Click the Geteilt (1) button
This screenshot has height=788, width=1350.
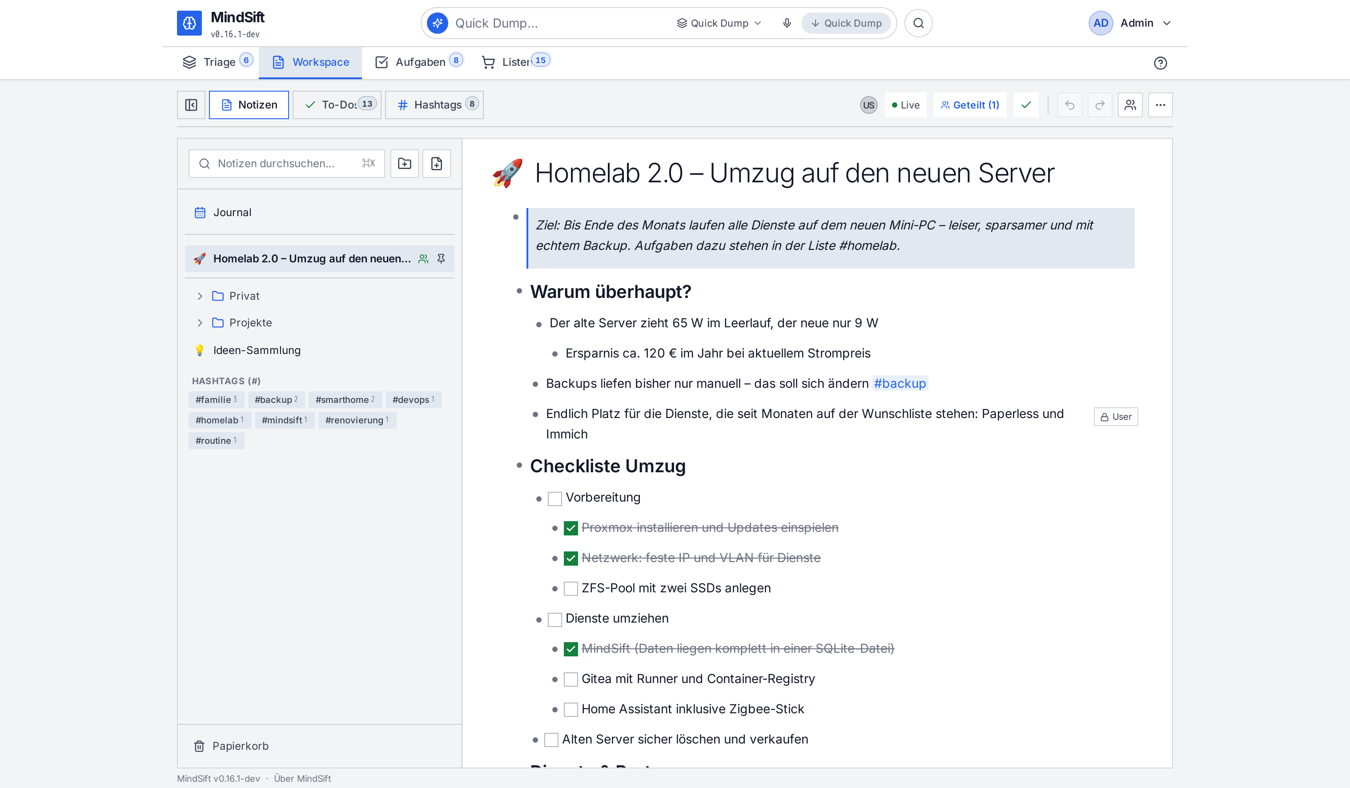point(970,105)
